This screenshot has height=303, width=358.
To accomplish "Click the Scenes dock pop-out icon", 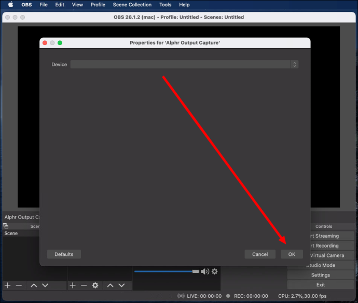I will coord(6,226).
